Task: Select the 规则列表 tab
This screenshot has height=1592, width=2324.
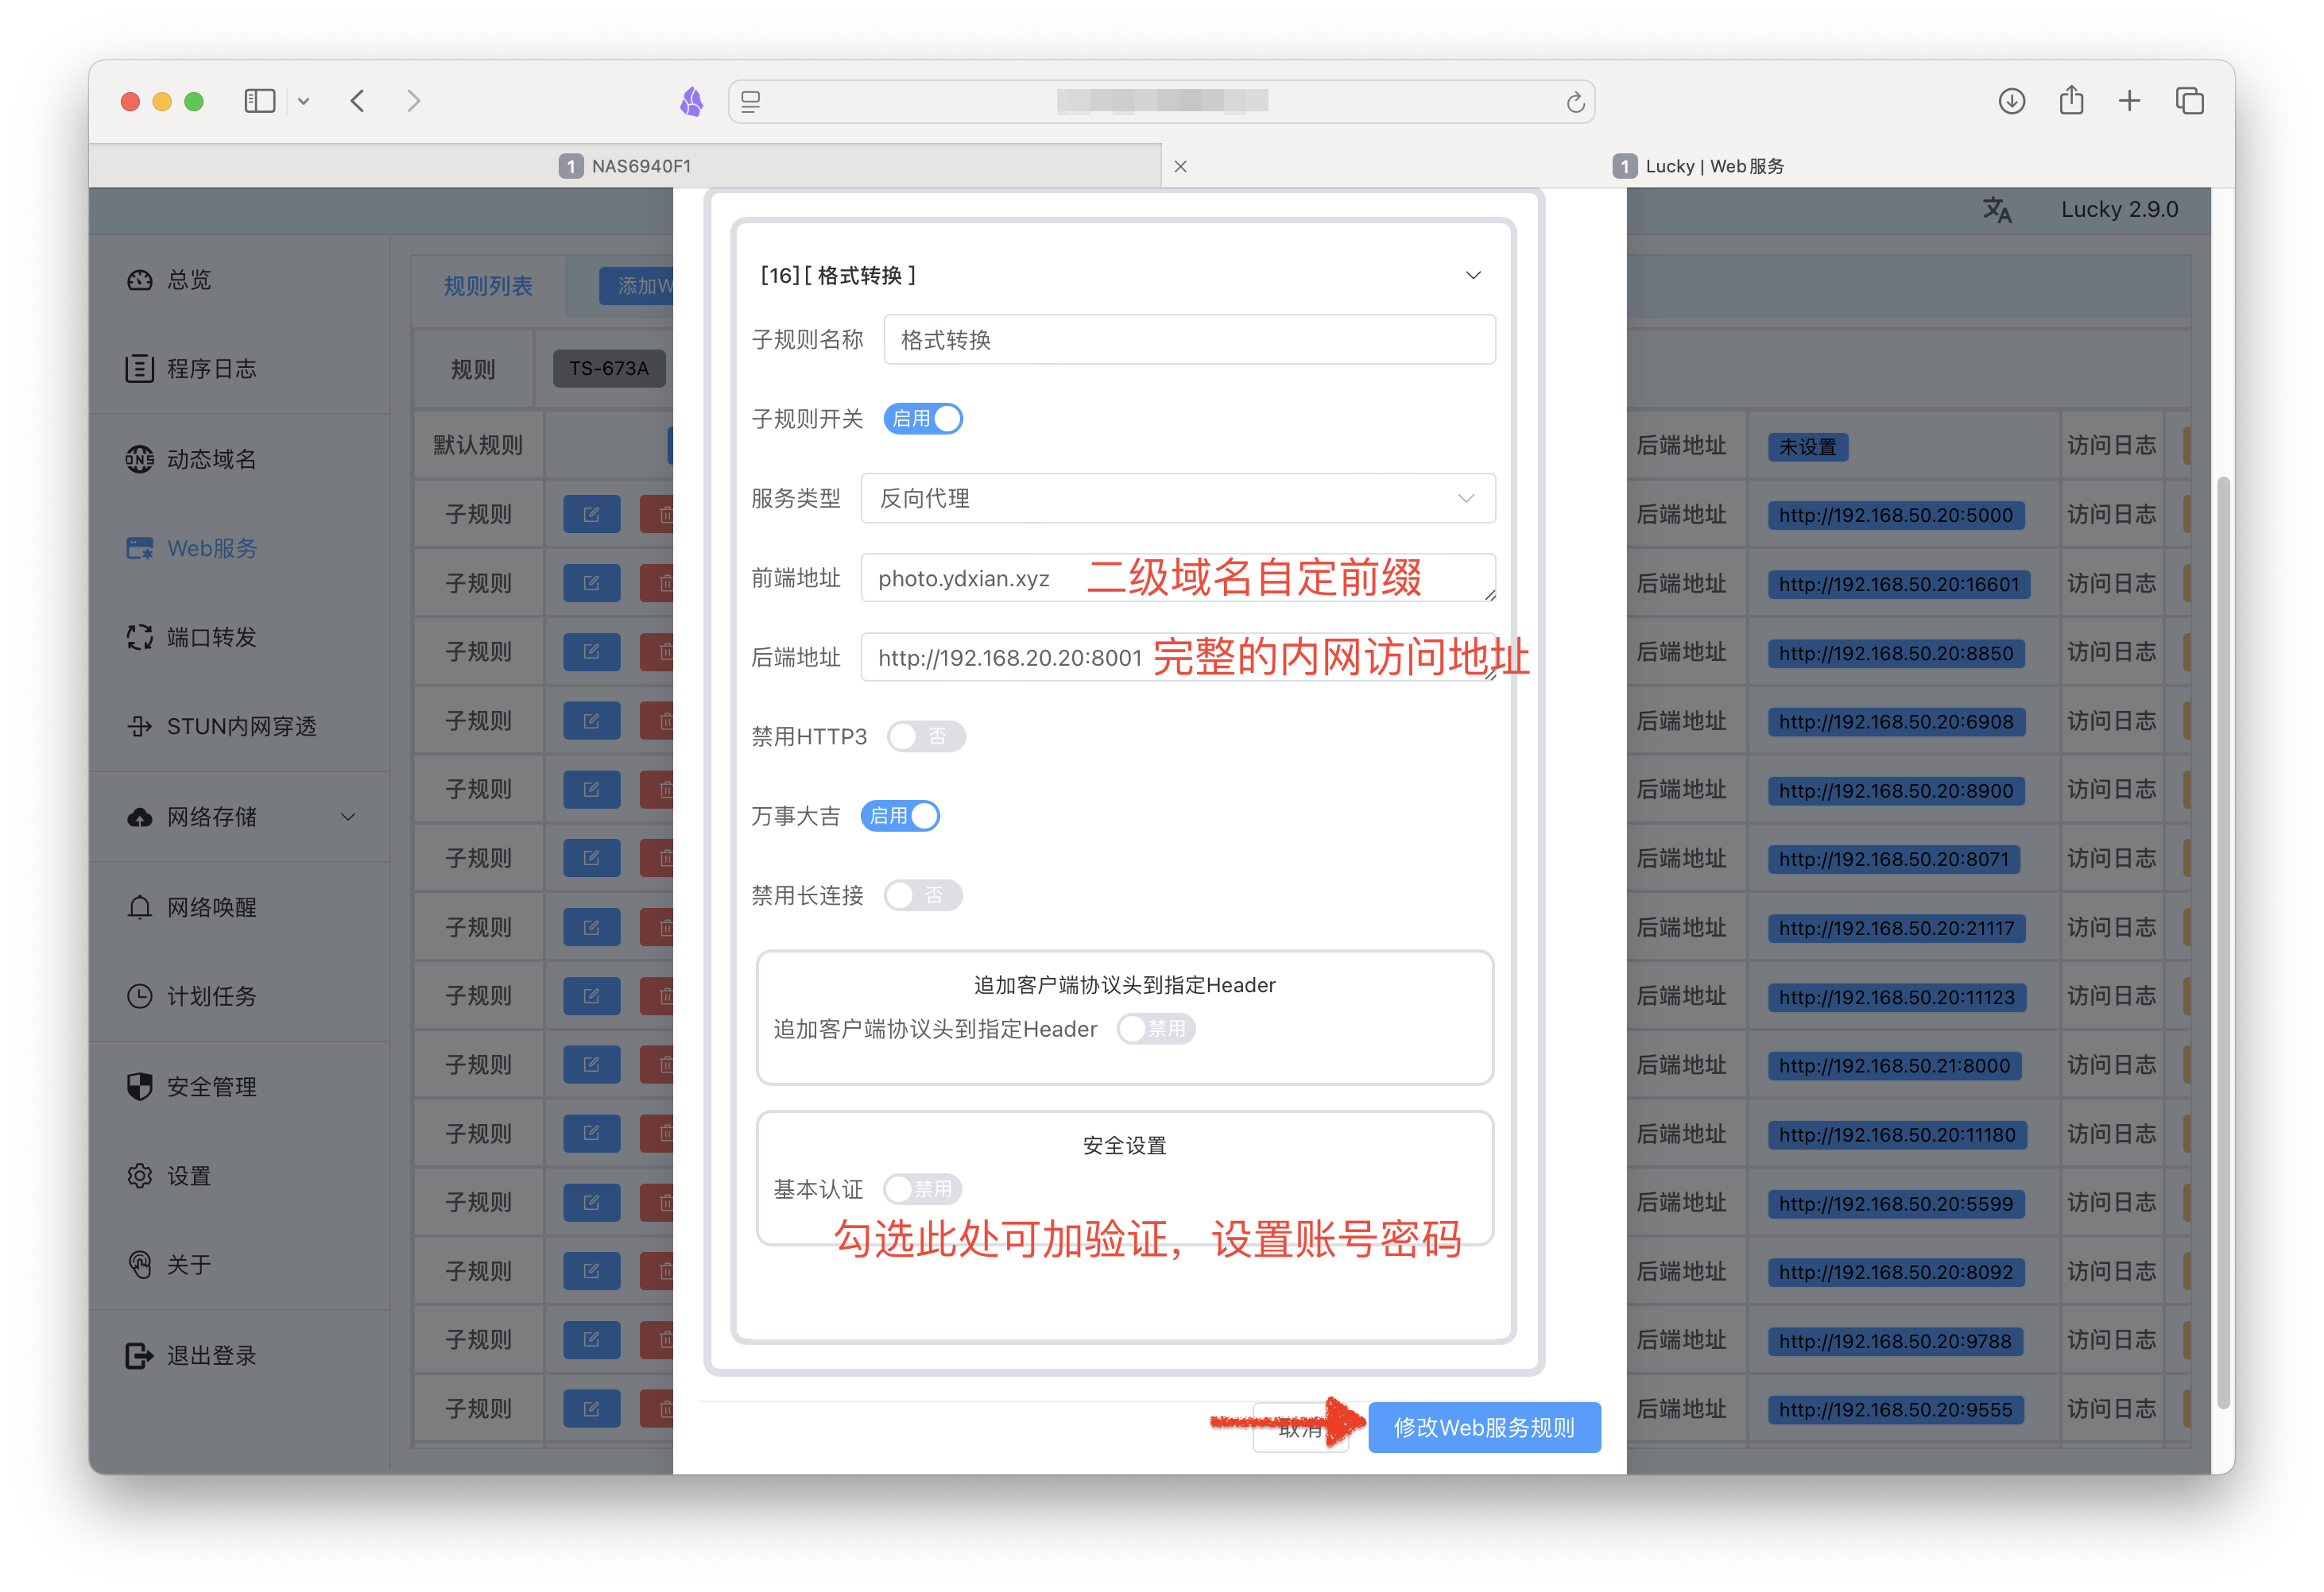Action: [488, 286]
